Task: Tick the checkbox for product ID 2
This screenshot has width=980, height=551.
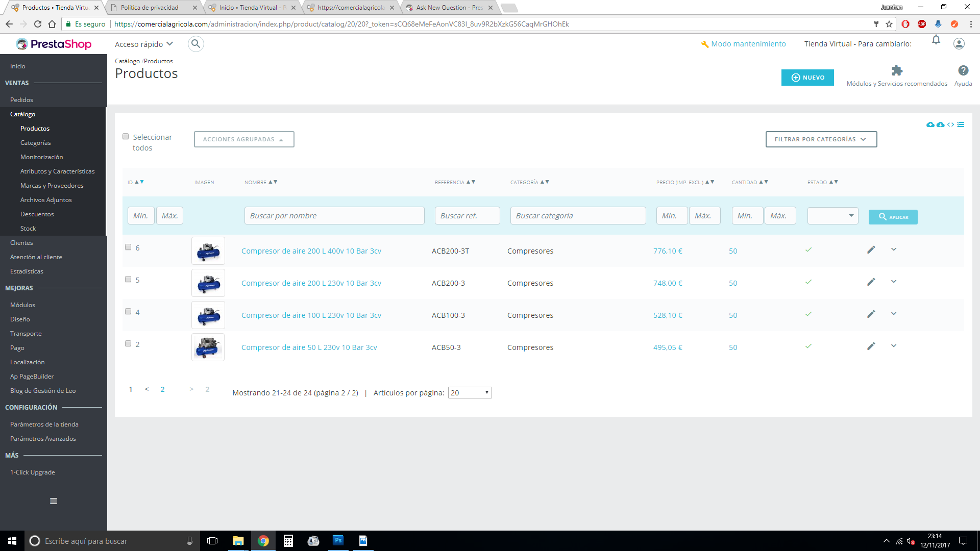Action: 128,344
